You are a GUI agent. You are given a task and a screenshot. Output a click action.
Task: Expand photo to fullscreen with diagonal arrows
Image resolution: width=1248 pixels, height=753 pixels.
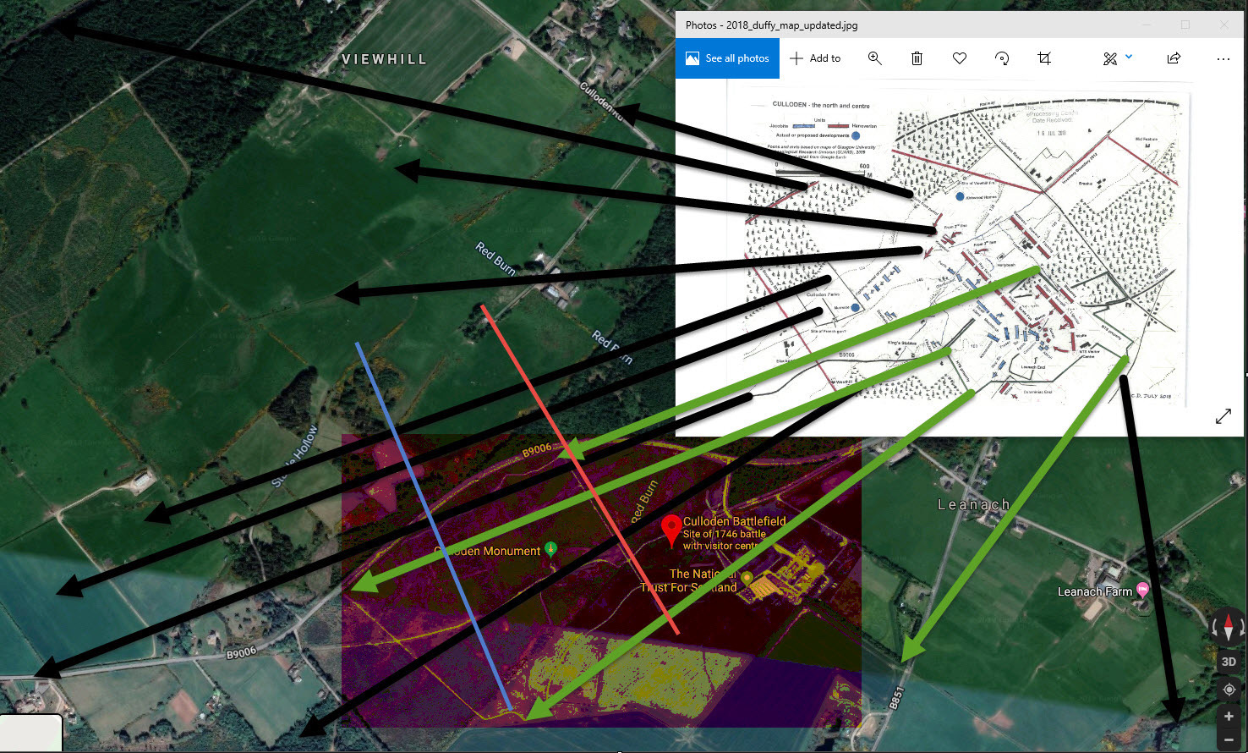[1223, 416]
